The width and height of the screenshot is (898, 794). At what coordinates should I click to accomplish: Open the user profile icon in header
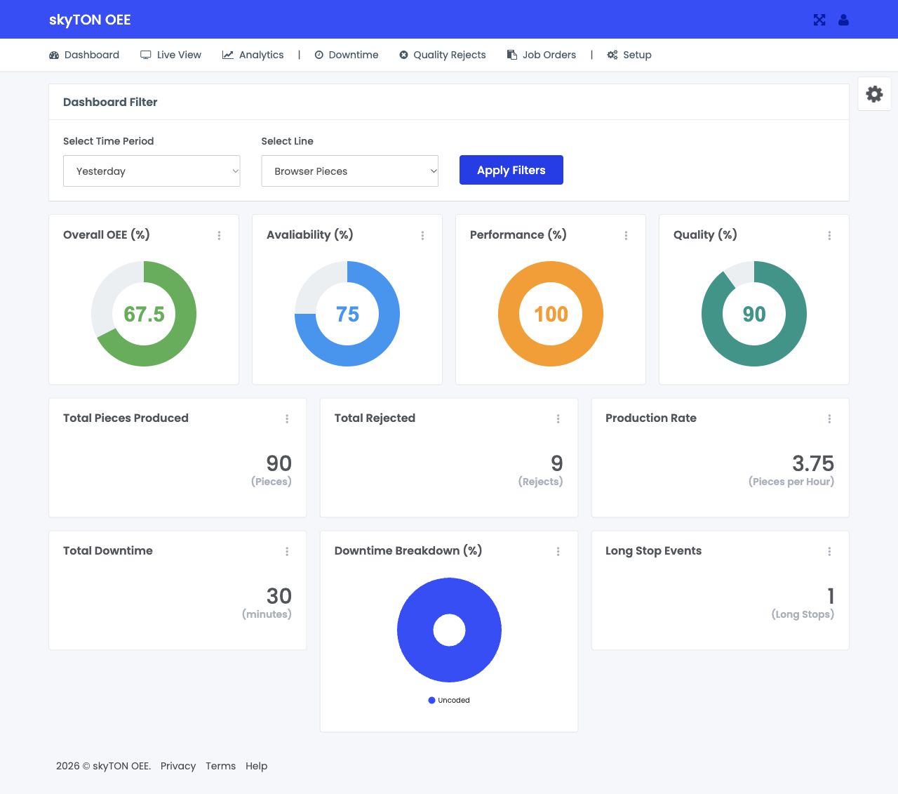pyautogui.click(x=844, y=20)
